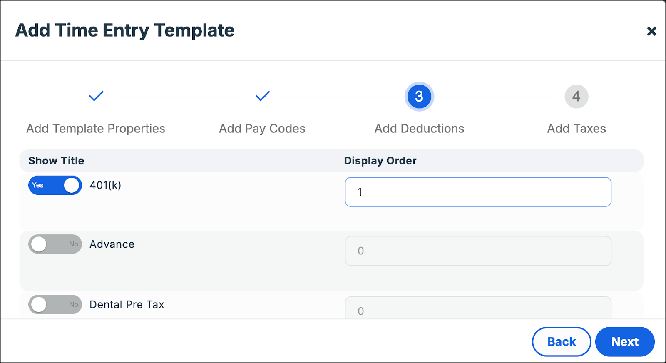Image resolution: width=666 pixels, height=363 pixels.
Task: Select the step 3 circle icon
Action: [x=419, y=97]
